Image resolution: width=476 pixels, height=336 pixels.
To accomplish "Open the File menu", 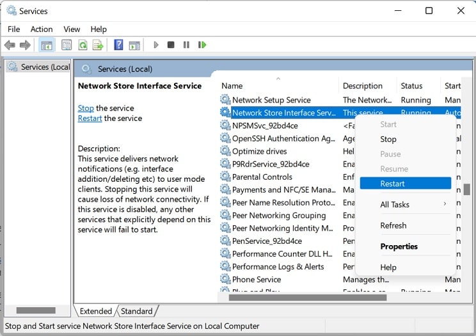I will 14,29.
